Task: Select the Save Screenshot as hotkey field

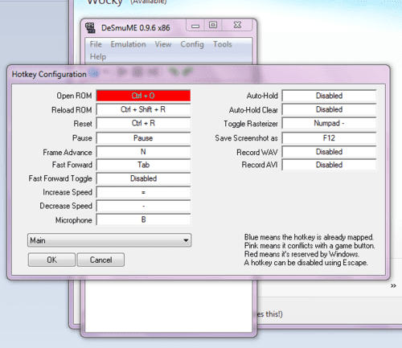Action: (329, 138)
